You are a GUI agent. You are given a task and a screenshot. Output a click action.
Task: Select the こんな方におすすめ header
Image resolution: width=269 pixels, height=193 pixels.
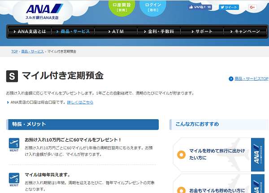pos(219,125)
